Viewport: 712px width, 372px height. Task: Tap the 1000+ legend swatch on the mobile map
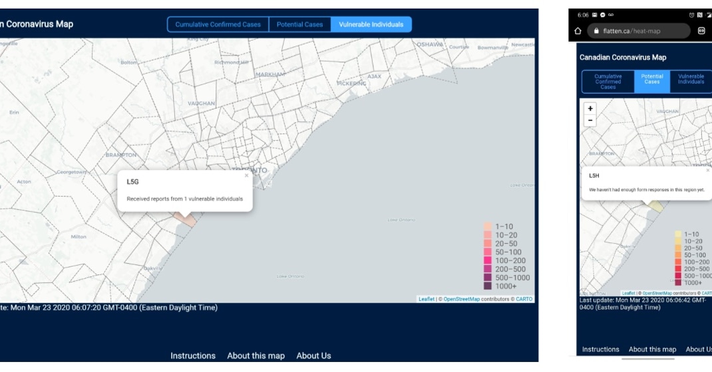point(678,282)
